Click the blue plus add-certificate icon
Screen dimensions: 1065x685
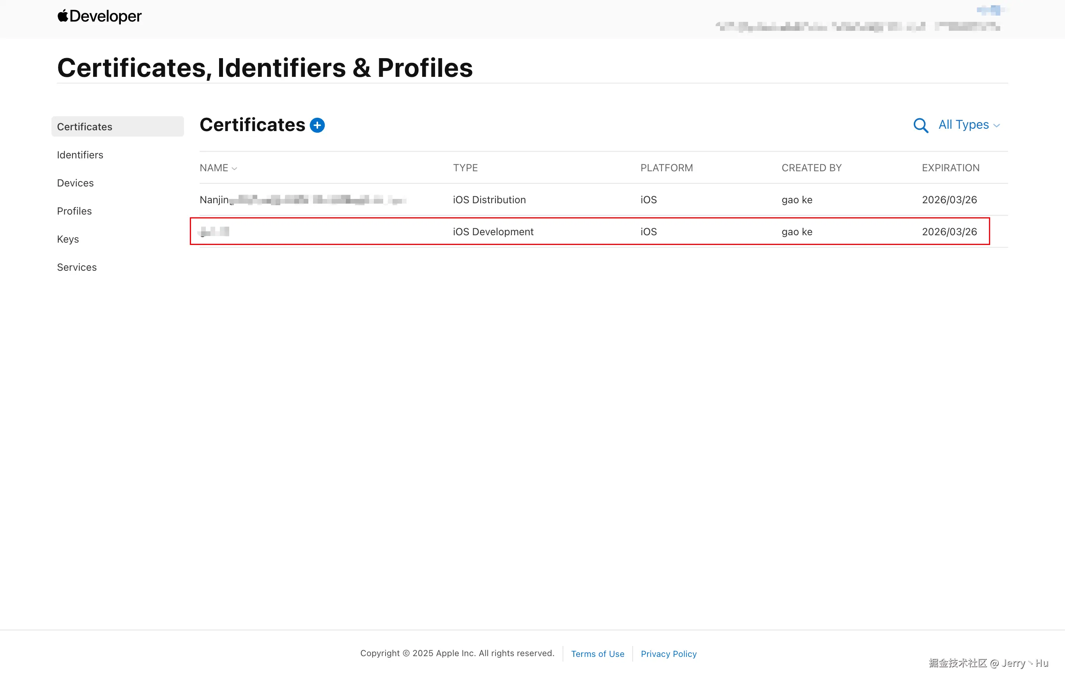tap(317, 126)
